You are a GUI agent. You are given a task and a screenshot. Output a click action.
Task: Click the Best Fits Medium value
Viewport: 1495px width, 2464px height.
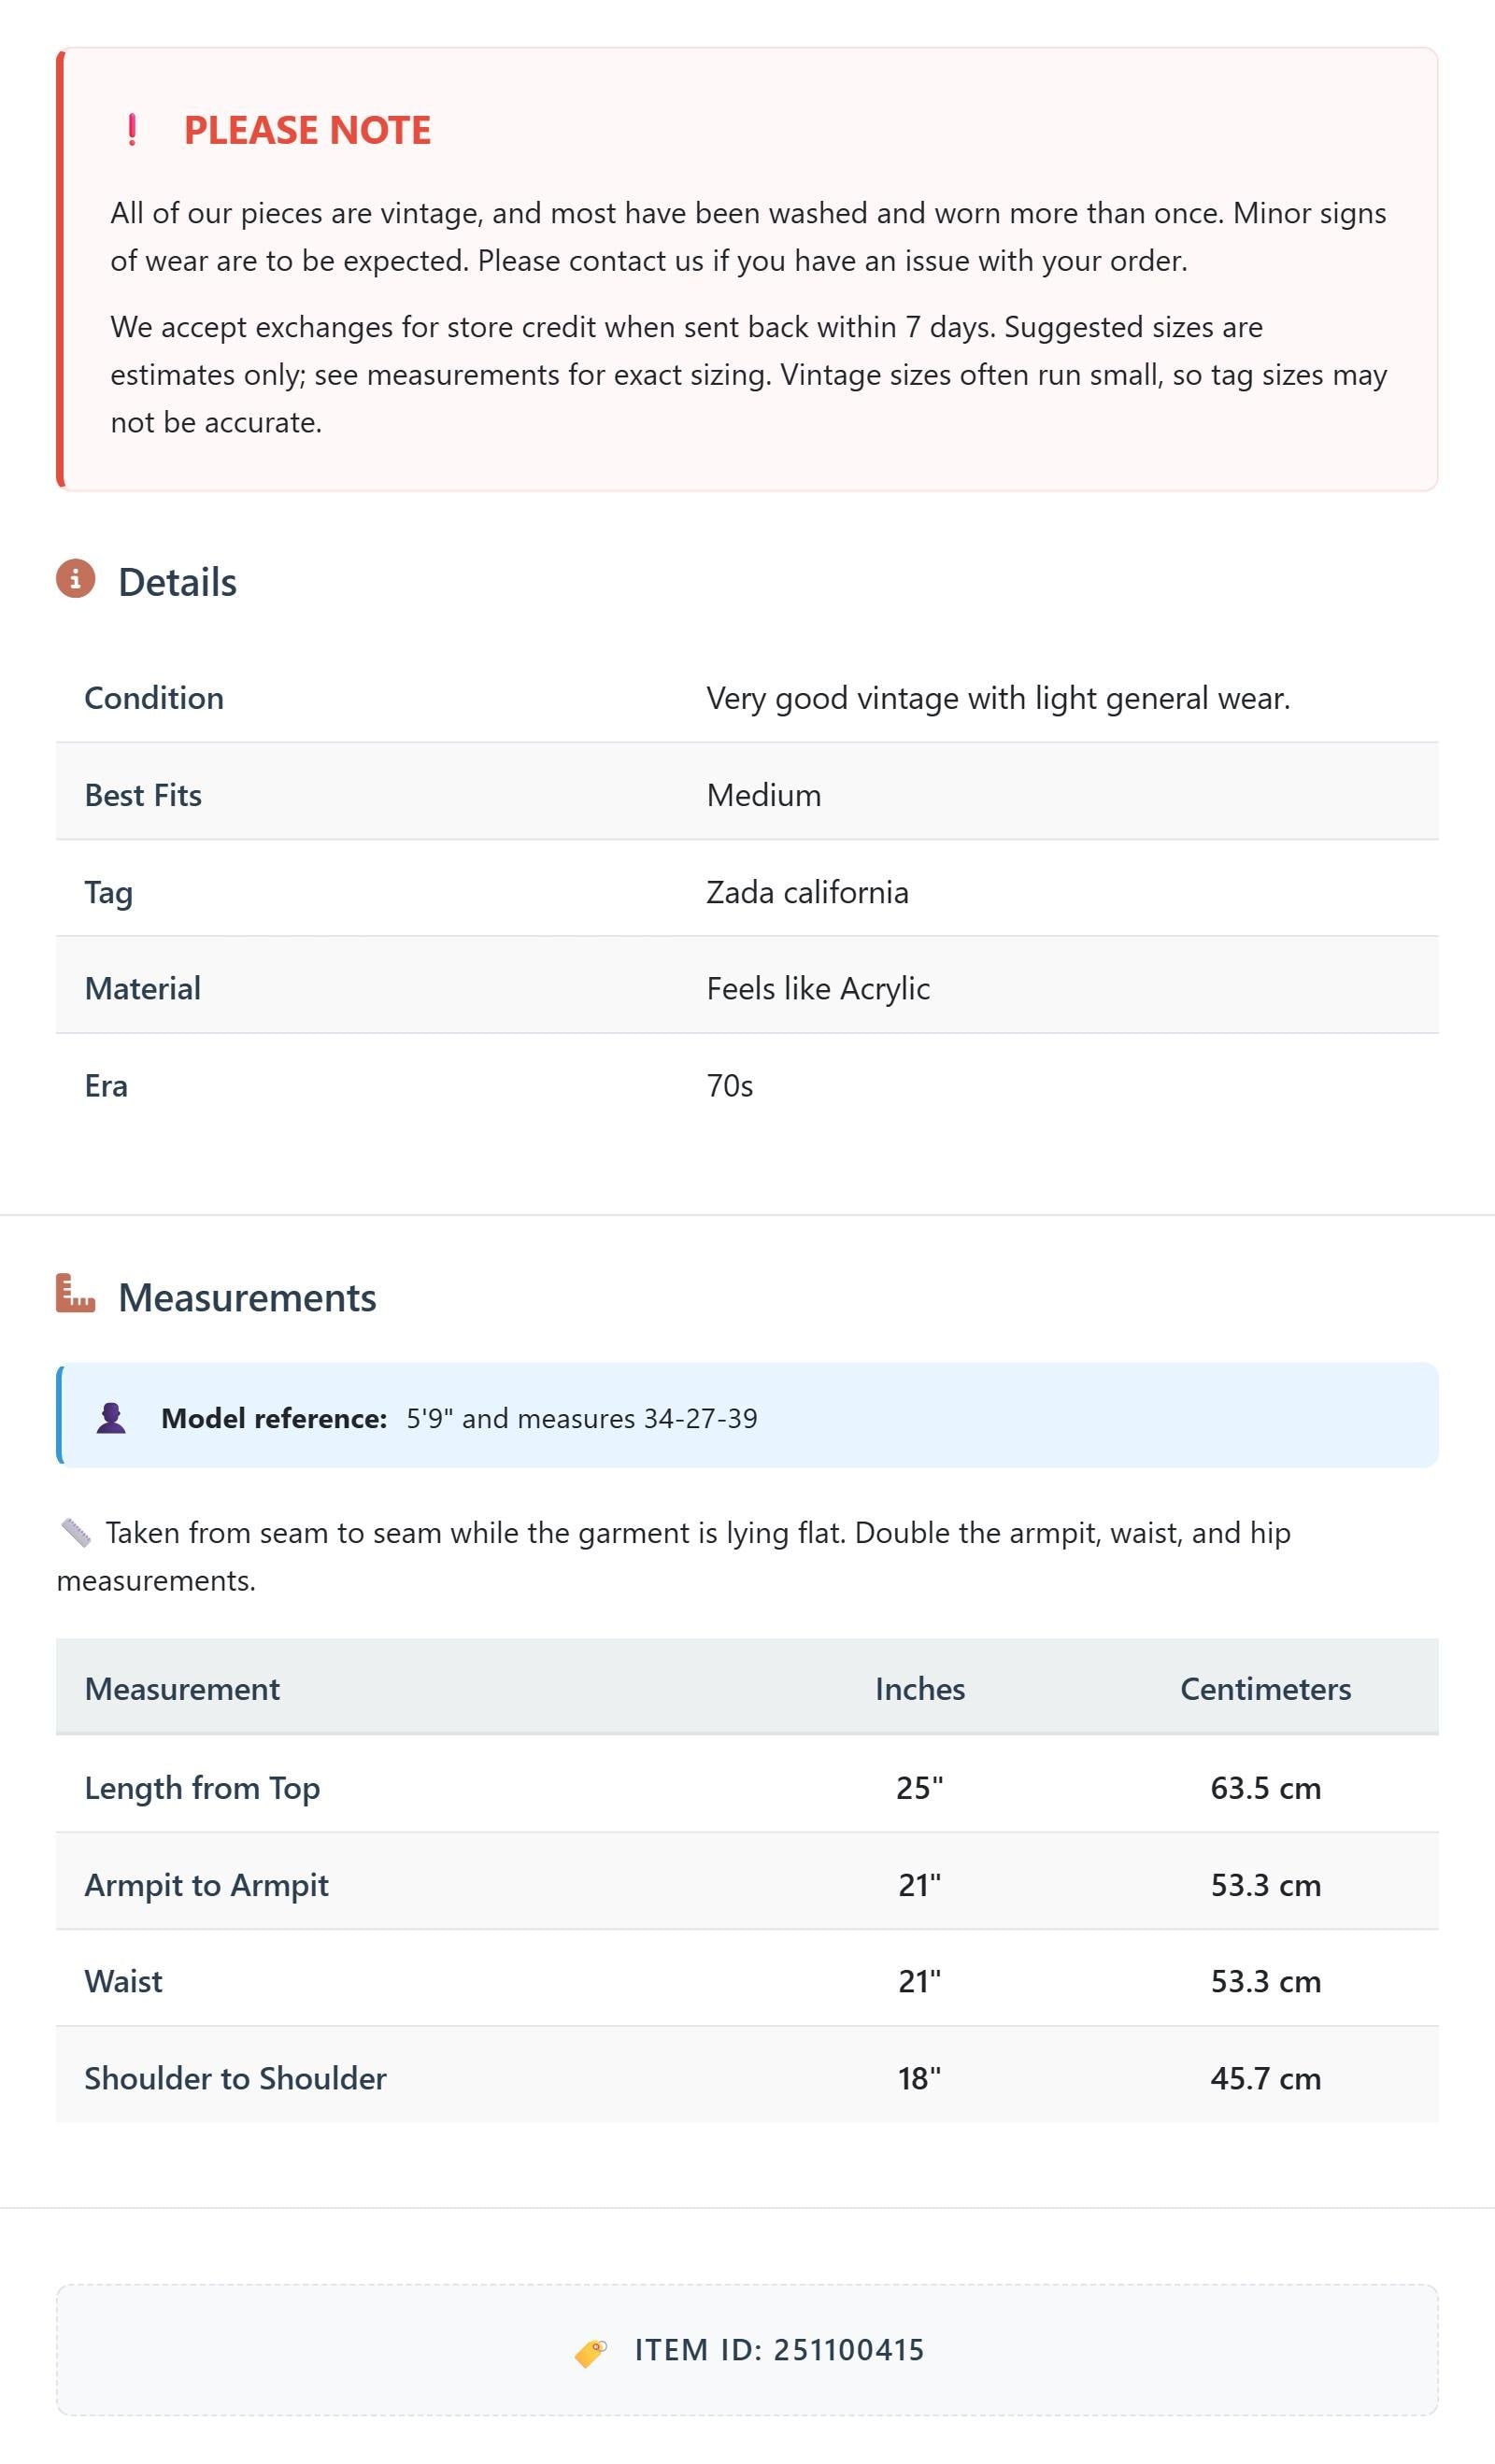pos(763,795)
